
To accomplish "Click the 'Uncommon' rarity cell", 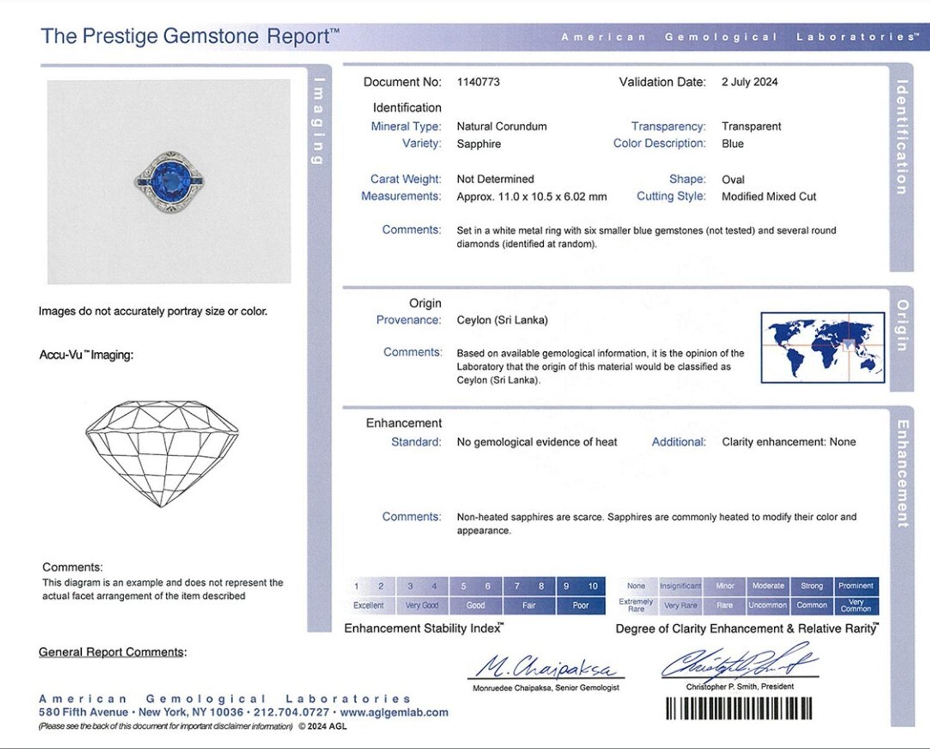I will coord(768,605).
